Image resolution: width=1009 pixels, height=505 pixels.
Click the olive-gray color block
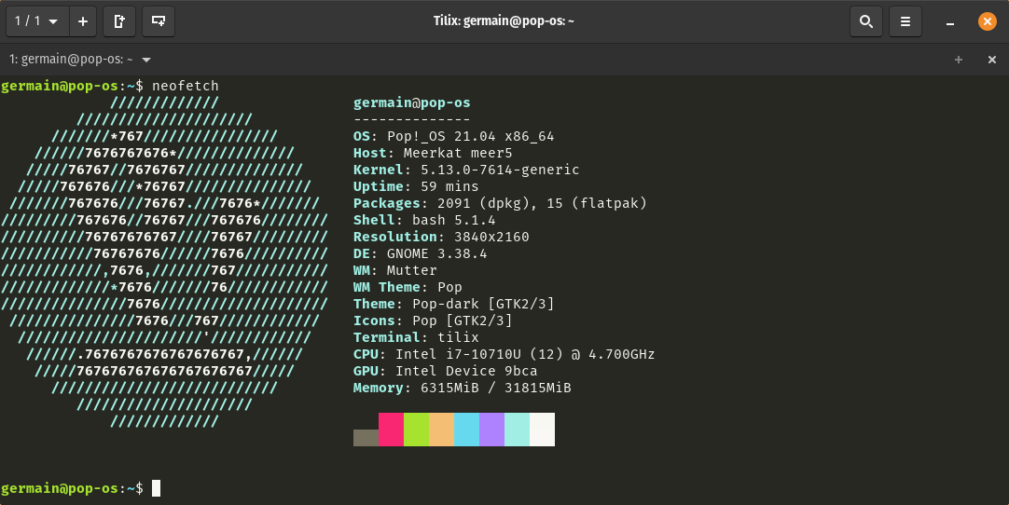366,438
